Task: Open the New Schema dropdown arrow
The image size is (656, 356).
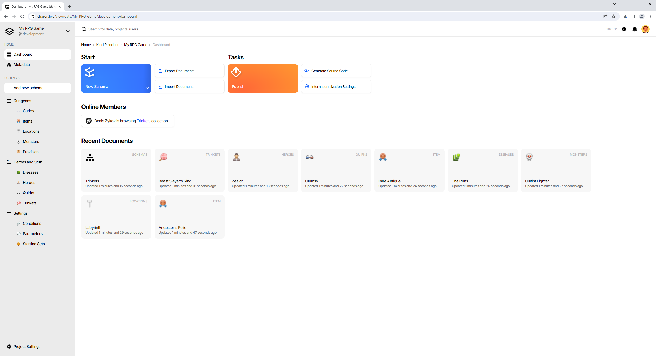Action: point(147,88)
